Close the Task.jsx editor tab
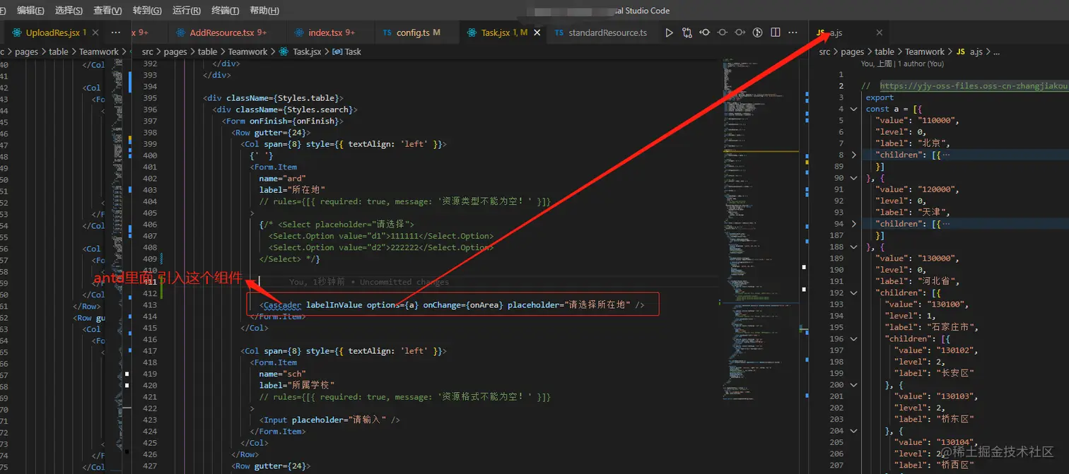 coord(537,32)
